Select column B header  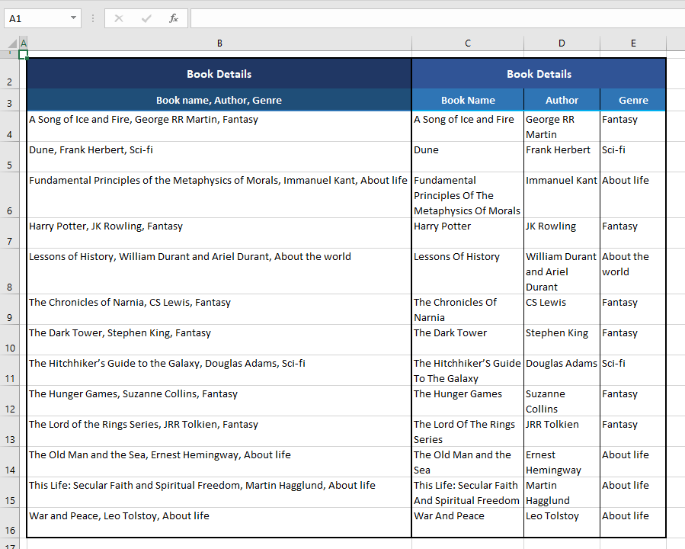tap(219, 43)
